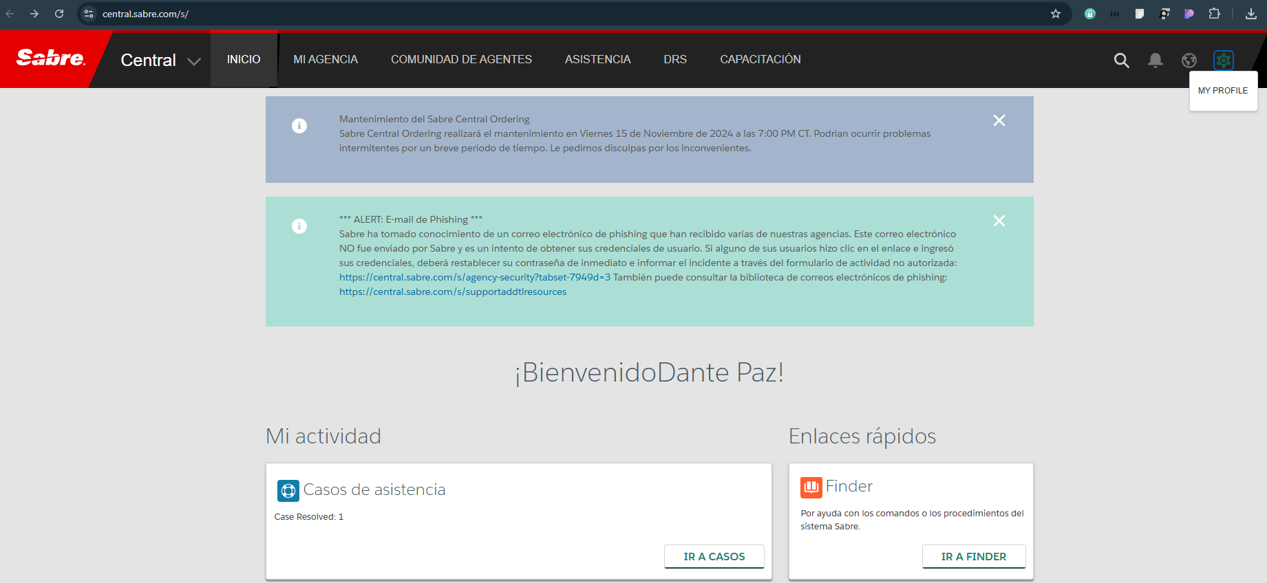Image resolution: width=1267 pixels, height=583 pixels.
Task: Dismiss the Sabre Central Ordering maintenance notice
Action: (x=999, y=120)
